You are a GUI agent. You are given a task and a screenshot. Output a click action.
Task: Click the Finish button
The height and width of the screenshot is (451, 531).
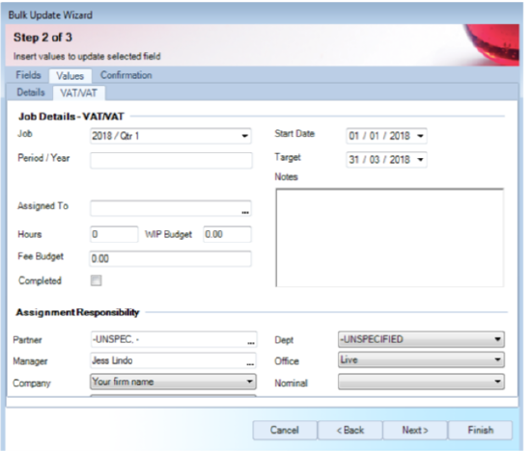[481, 430]
